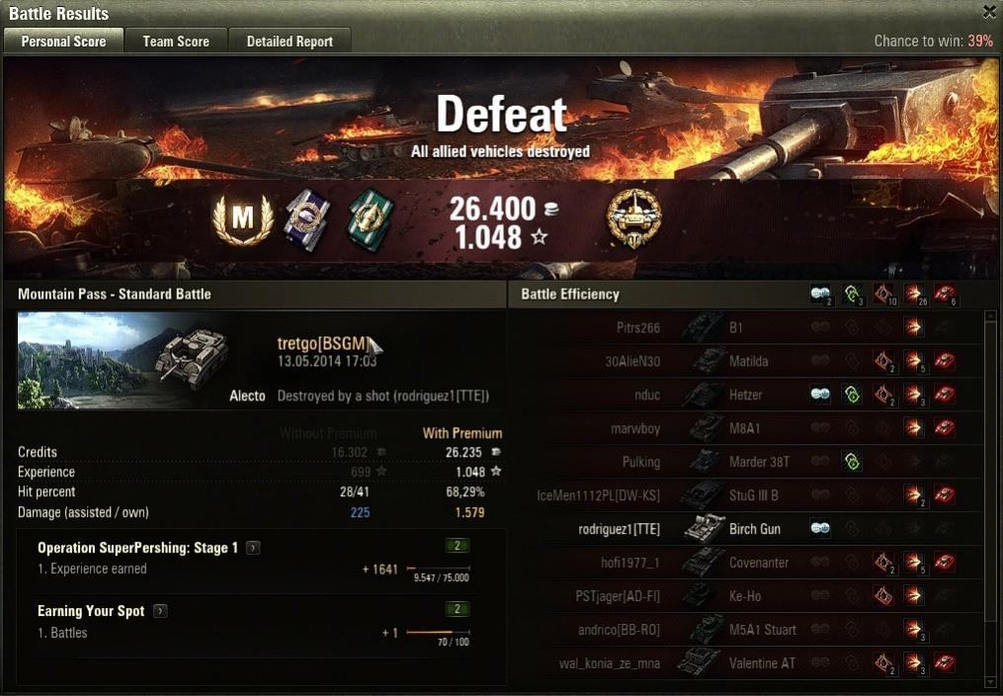Viewport: 1003px width, 696px height.
Task: Click the Hetzer row's kill icon
Action: pyautogui.click(x=945, y=394)
